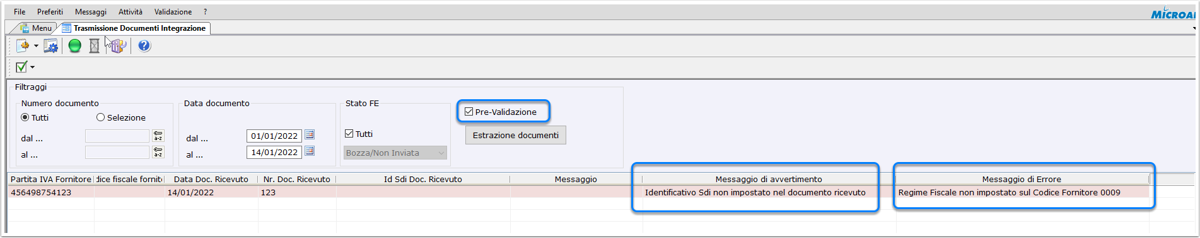Open lookup icon next to dal number field
Screen dimensions: 1200x238
(158, 136)
